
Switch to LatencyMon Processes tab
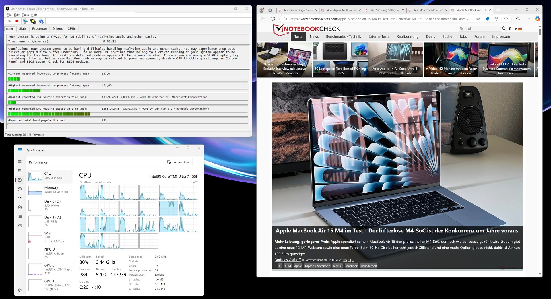pyautogui.click(x=40, y=29)
